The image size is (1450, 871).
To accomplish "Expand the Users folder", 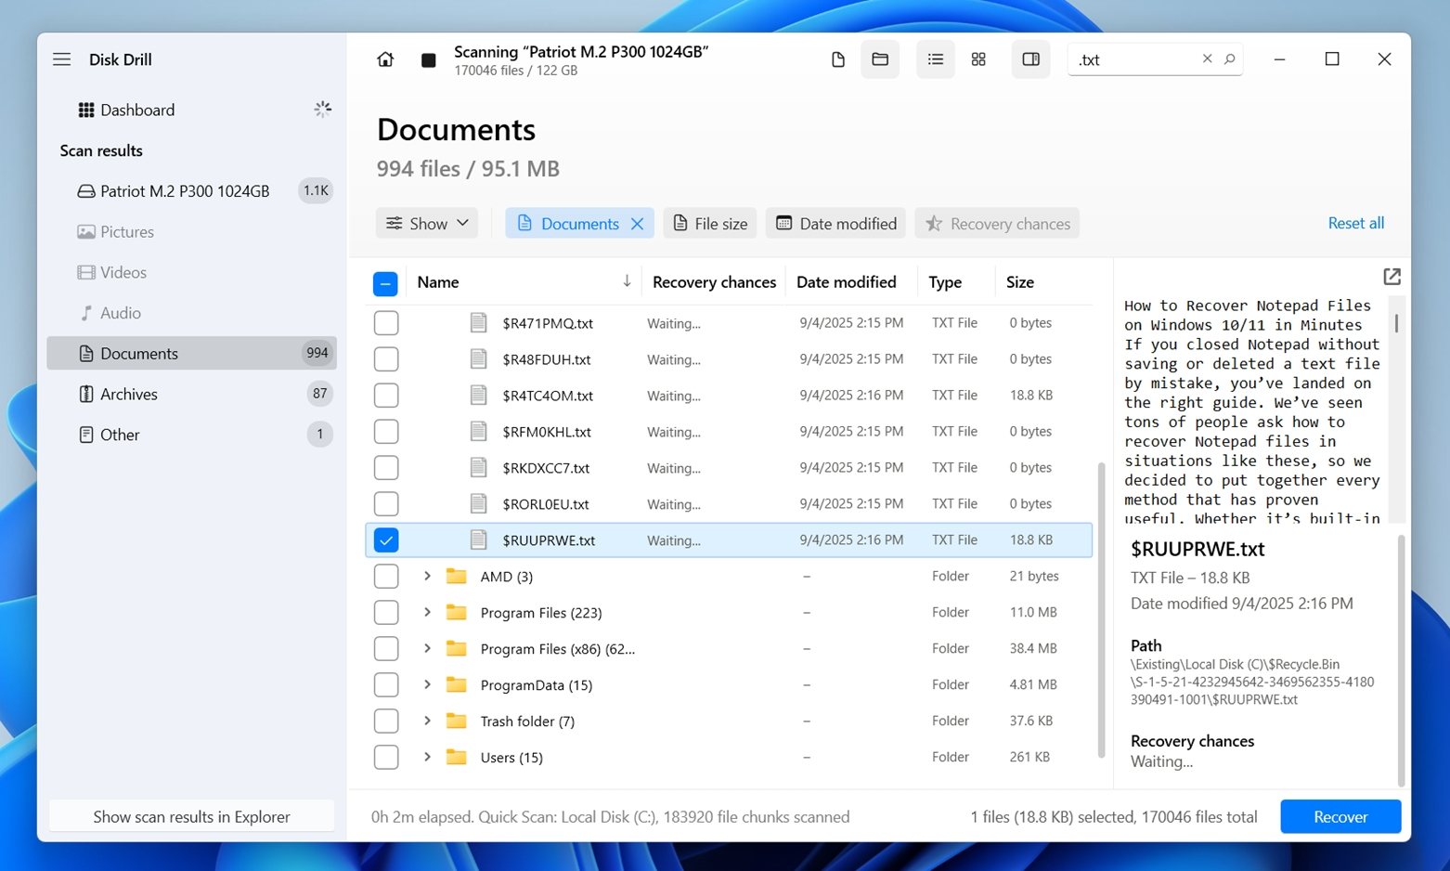I will (x=426, y=757).
